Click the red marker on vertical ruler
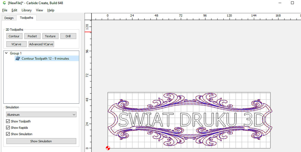The height and width of the screenshot is (152, 301). [x=88, y=32]
